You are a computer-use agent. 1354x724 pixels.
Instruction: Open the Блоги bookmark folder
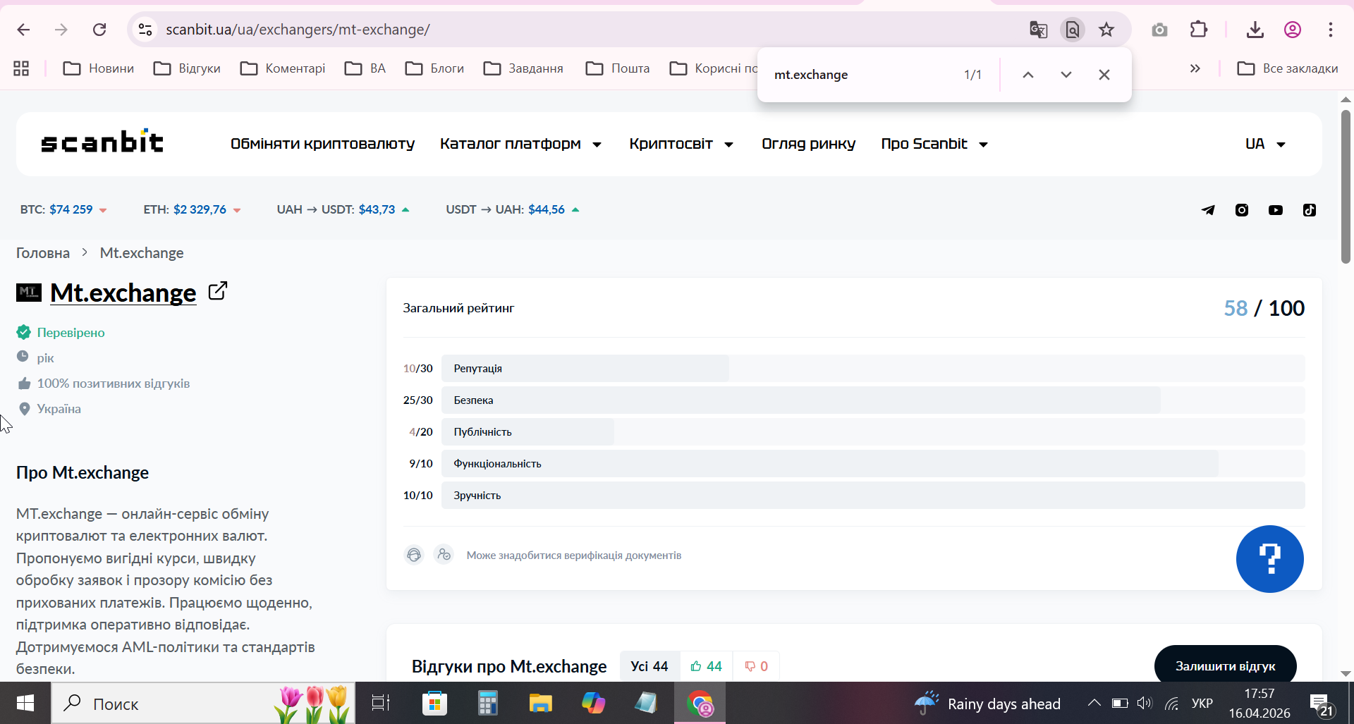click(x=434, y=68)
